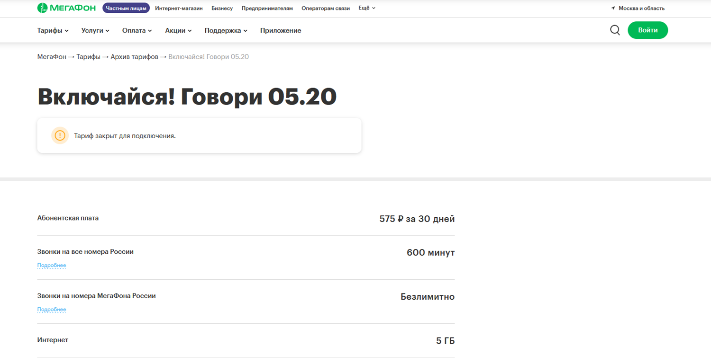Screen dimensions: 711x364
Task: Click the value 575 ₽ за 30 дней
Action: click(417, 219)
